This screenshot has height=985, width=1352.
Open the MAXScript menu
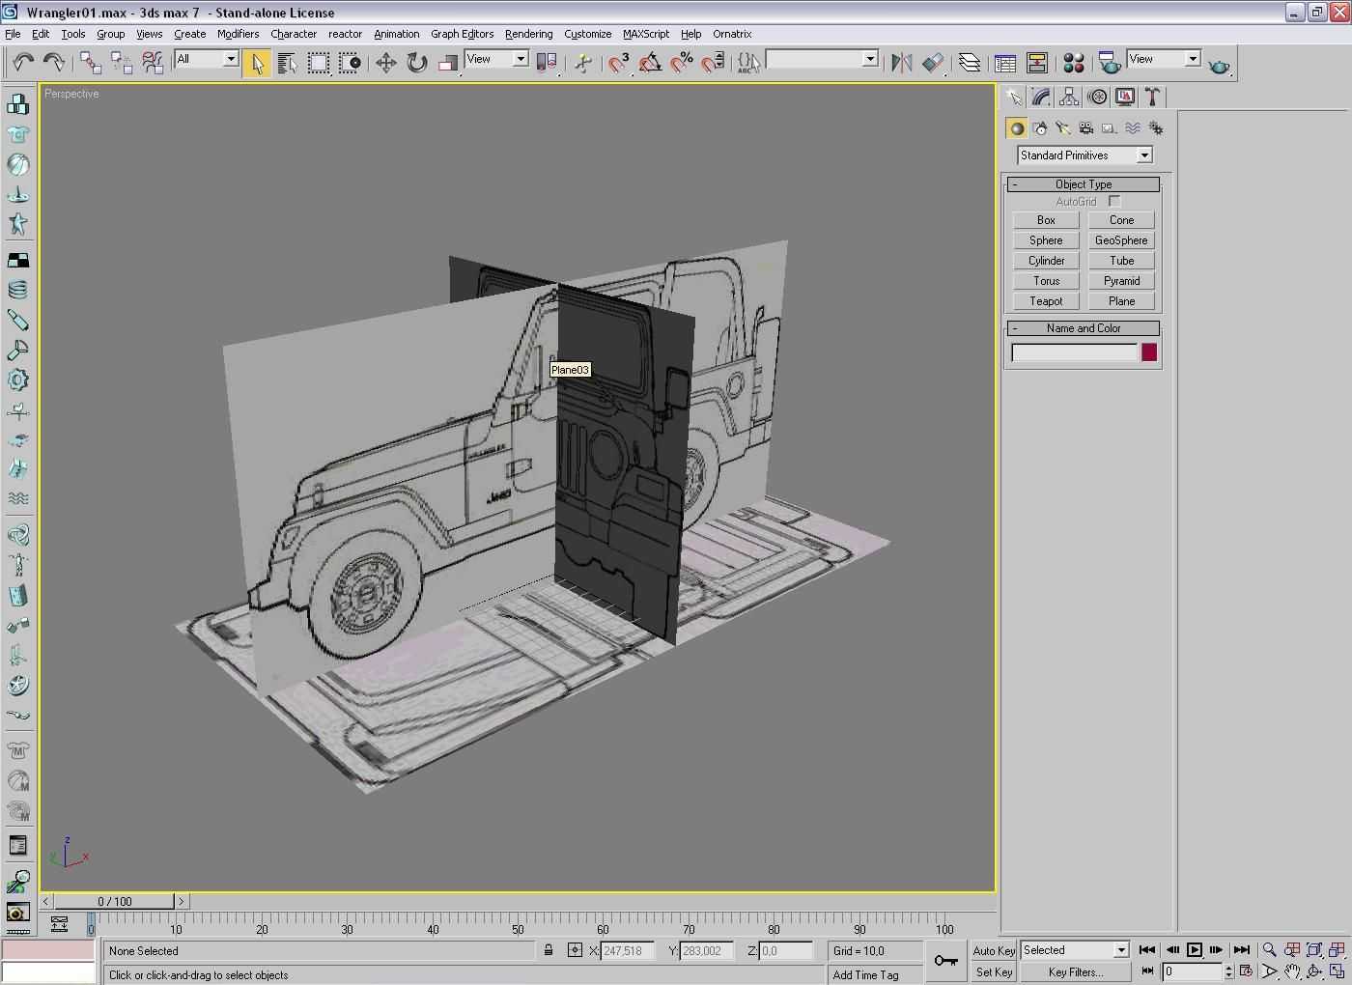pyautogui.click(x=645, y=34)
